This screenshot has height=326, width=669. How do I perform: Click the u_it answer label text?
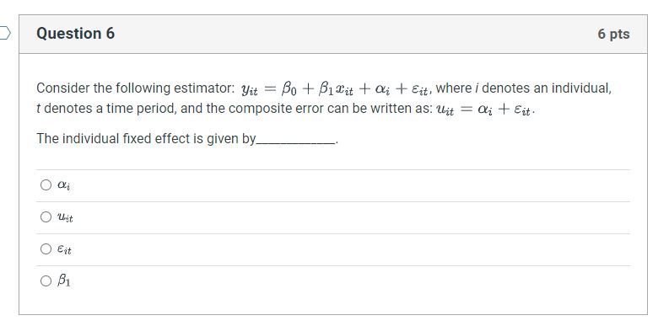click(65, 218)
